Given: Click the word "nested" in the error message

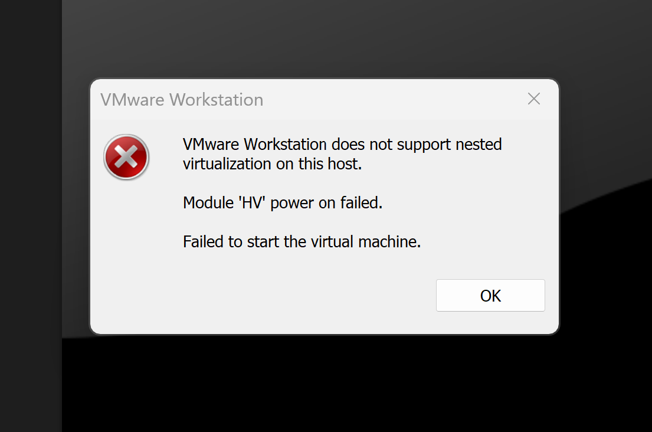Looking at the screenshot, I should coord(479,144).
